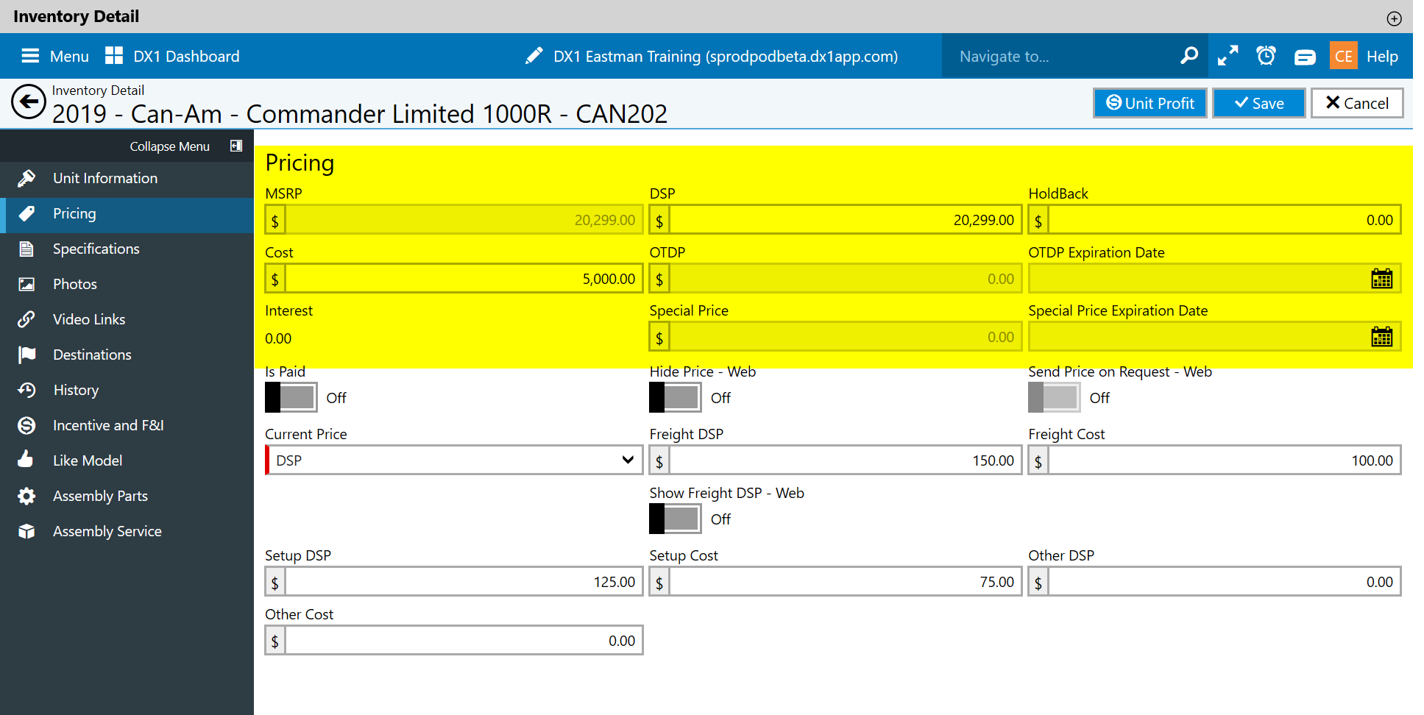Click the back arrow icon
The width and height of the screenshot is (1424, 715).
29,102
